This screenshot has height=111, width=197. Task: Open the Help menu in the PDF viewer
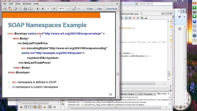(36, 4)
